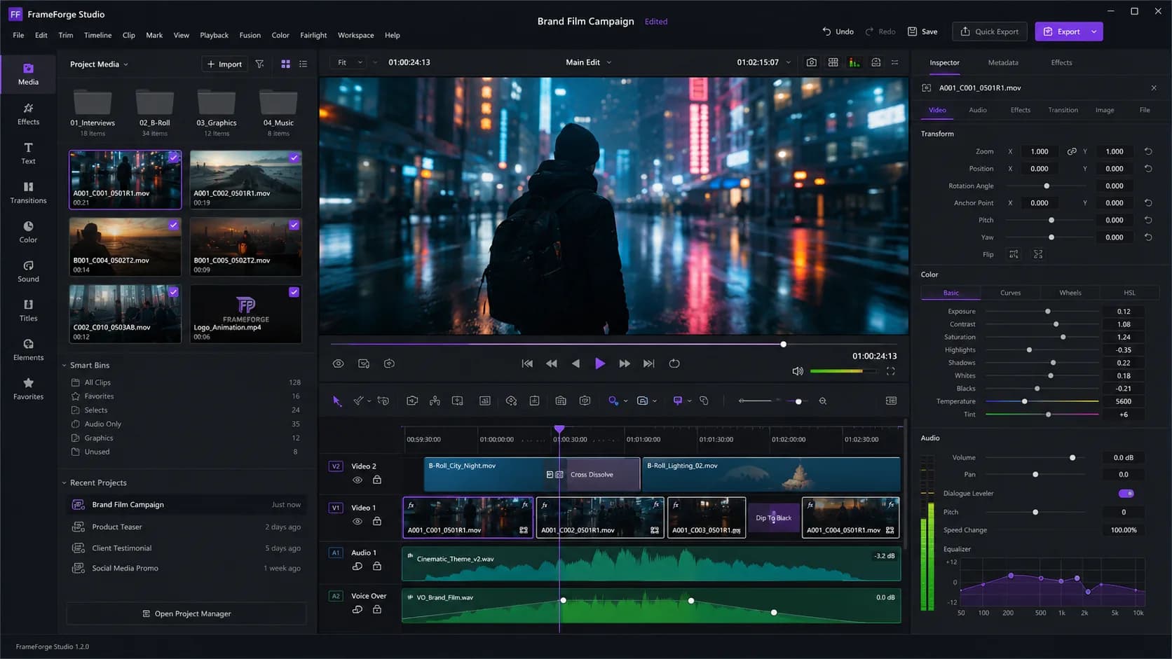Toggle loop playback
1172x659 pixels.
[674, 363]
